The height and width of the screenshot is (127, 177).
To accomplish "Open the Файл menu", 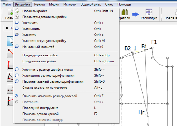I will [x=7, y=4].
